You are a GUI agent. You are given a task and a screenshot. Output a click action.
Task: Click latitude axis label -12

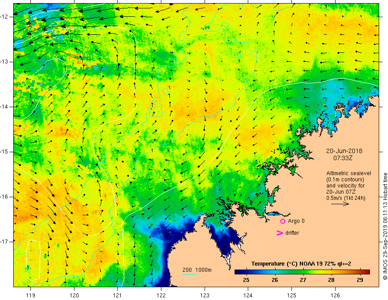4,17
